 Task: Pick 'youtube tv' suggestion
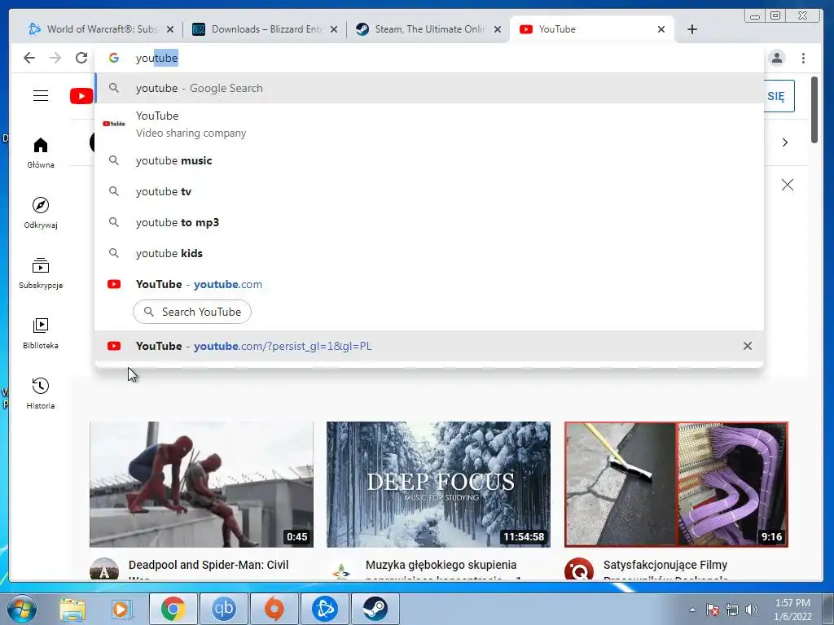click(428, 191)
